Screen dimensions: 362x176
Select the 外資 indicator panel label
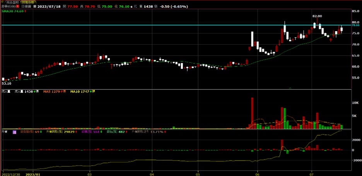[x=5, y=132]
